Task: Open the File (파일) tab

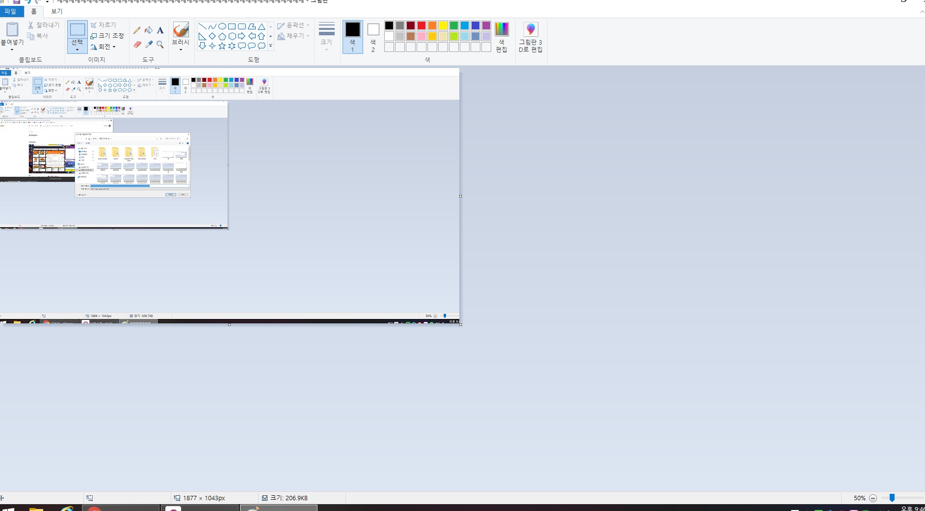Action: (x=11, y=11)
